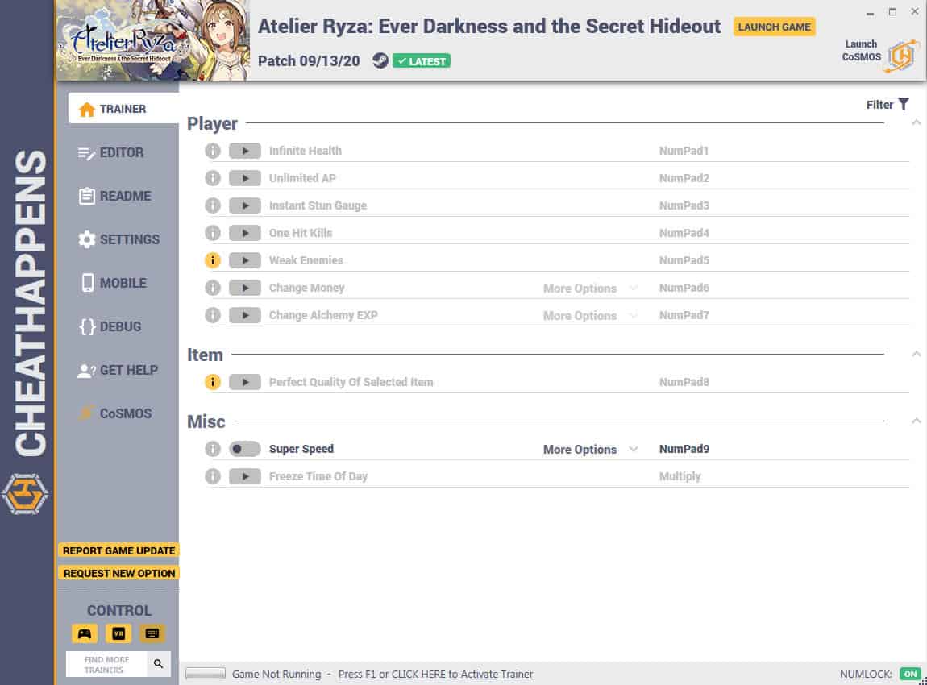Toggle the Super Speed switch
Screen dimensions: 927x685
(x=245, y=449)
